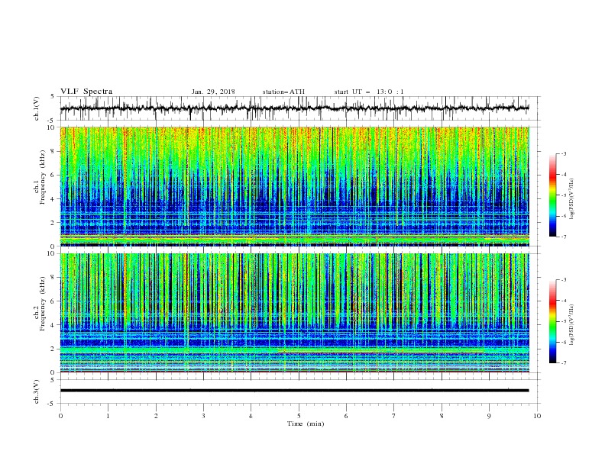Click the "ch.1(V)" waveform axis label
The height and width of the screenshot is (467, 605).
37,108
